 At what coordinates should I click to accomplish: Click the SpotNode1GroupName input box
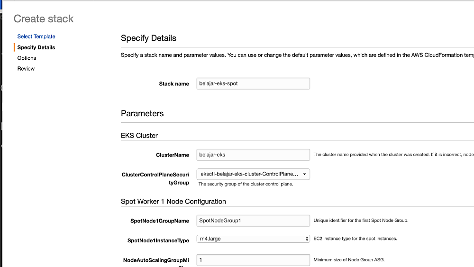[253, 221]
